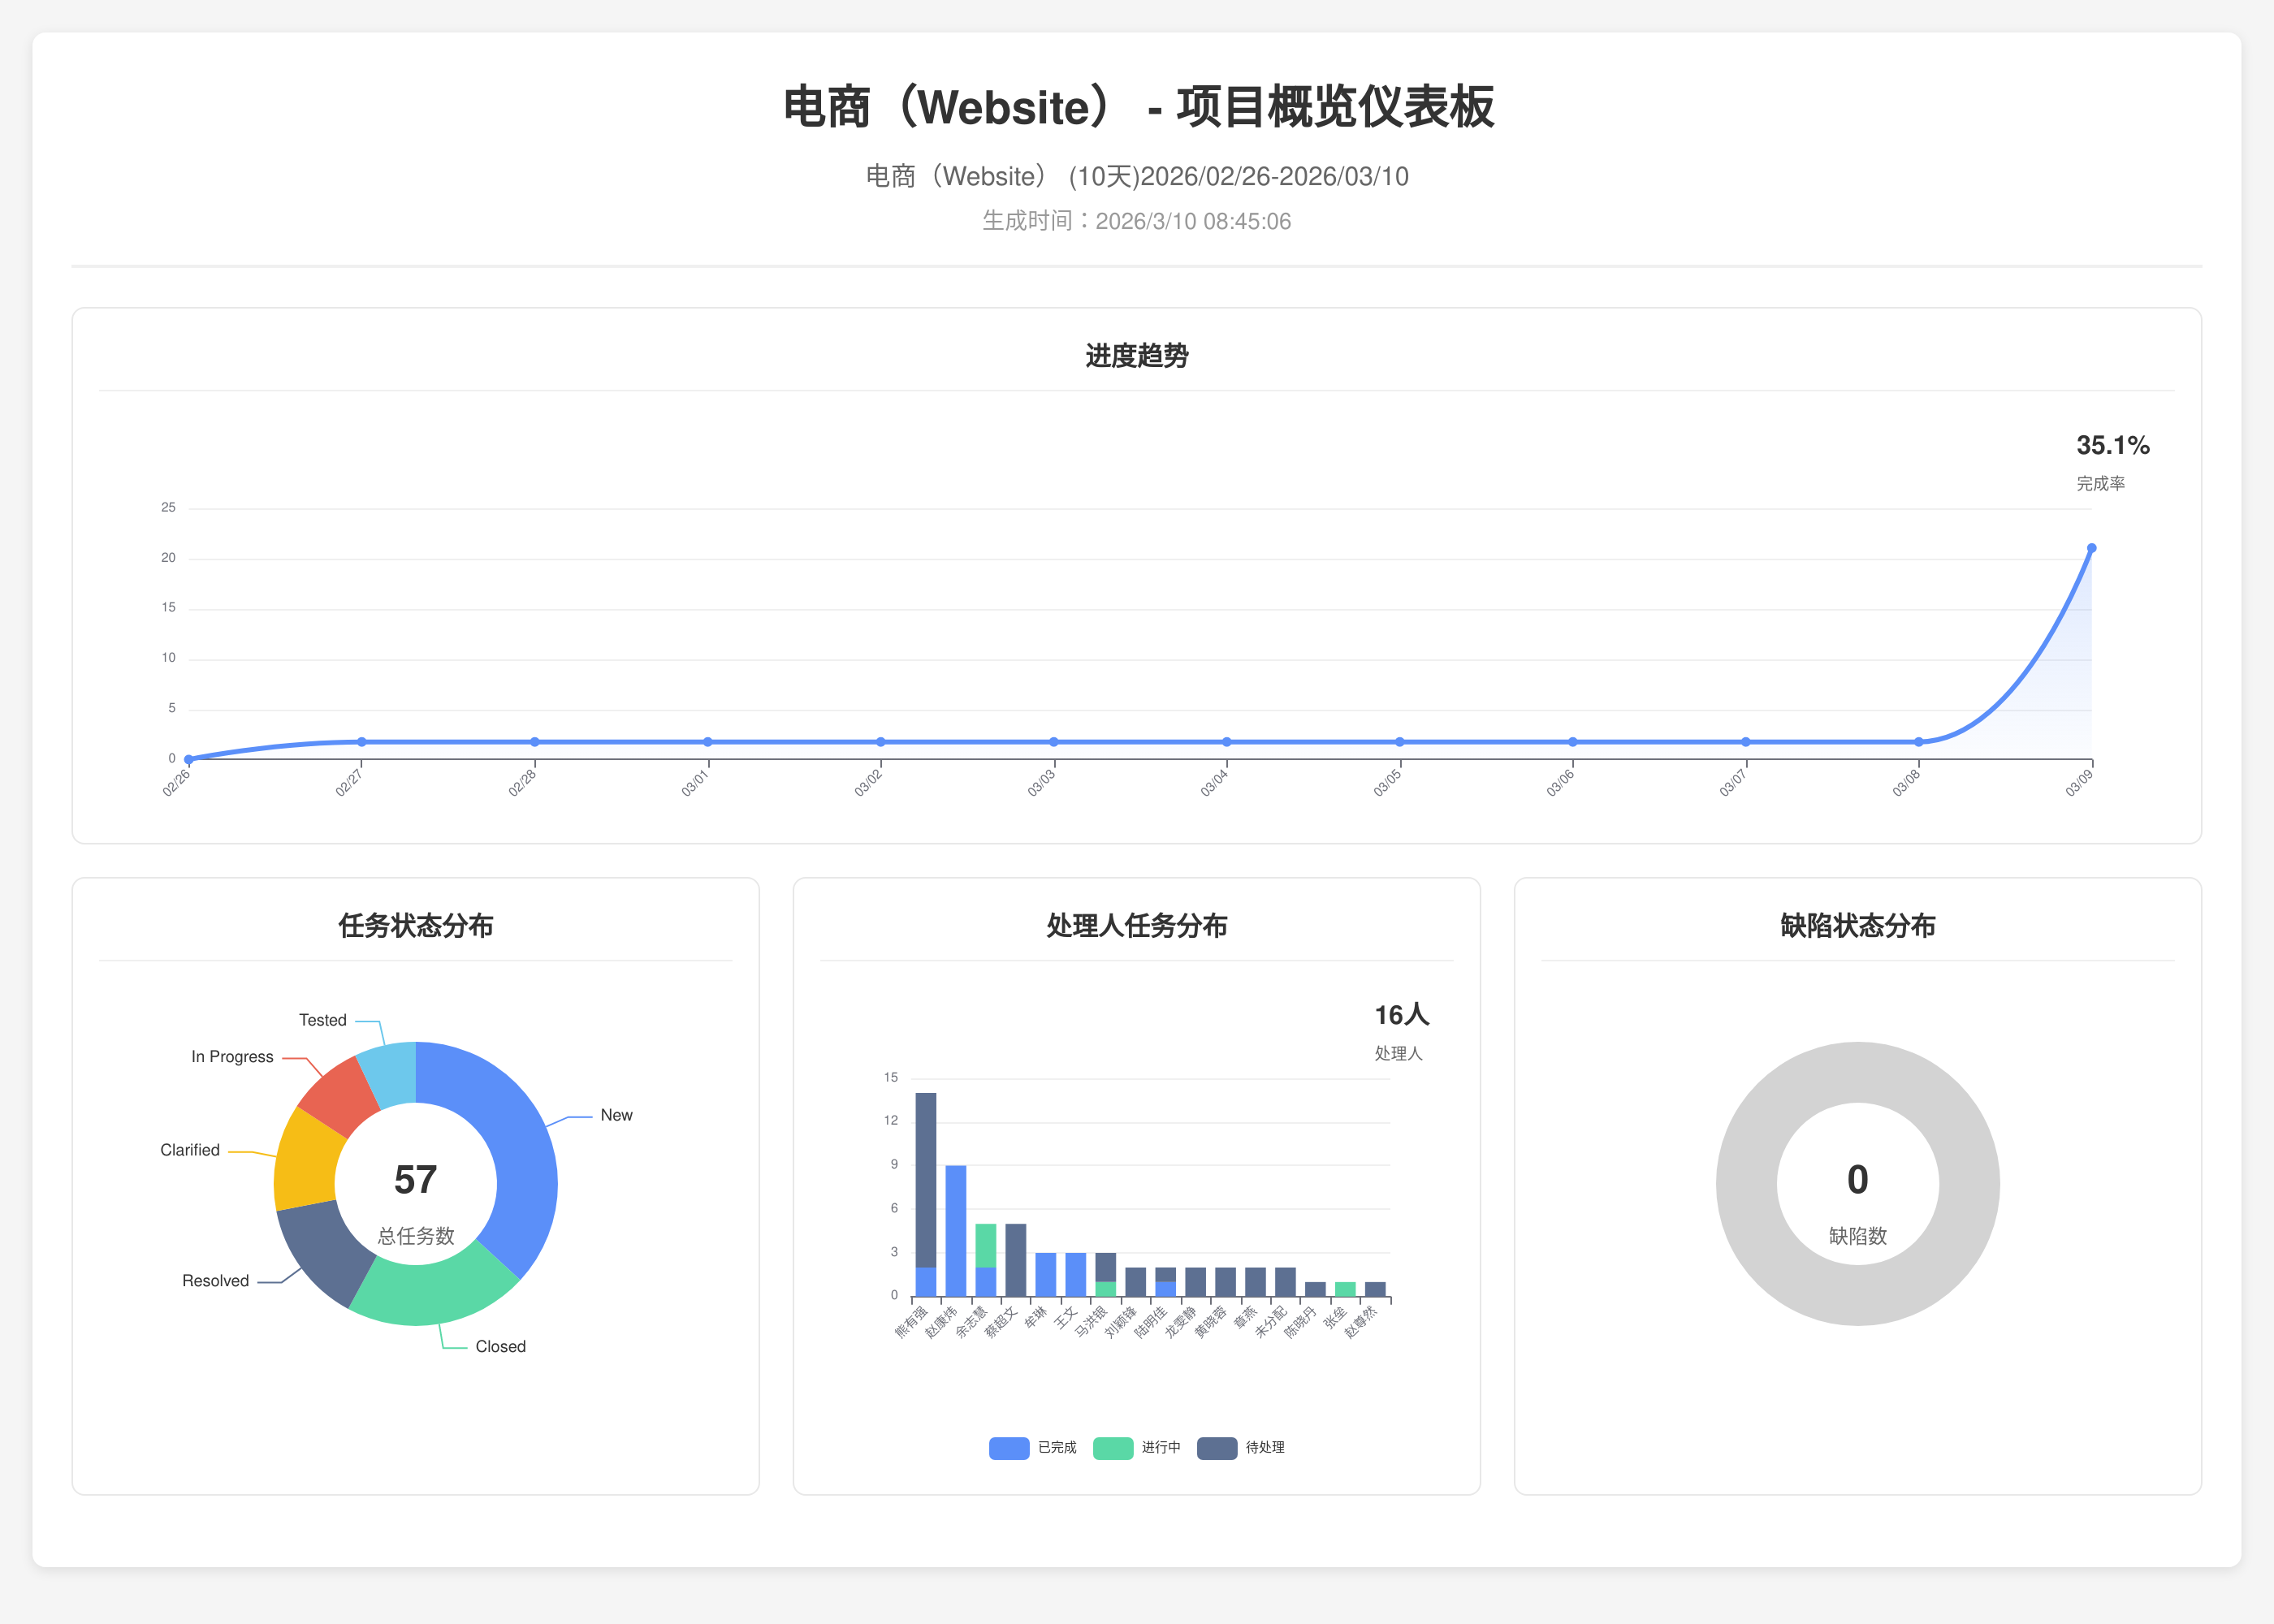
Task: Click the dark bar for 蔡超文
Action: pos(1016,1260)
